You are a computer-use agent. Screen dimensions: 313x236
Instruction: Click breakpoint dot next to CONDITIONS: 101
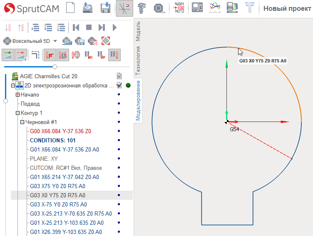pos(119,140)
